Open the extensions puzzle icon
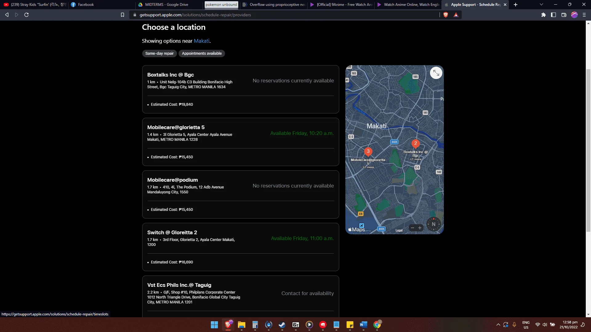The width and height of the screenshot is (591, 332). tap(543, 15)
